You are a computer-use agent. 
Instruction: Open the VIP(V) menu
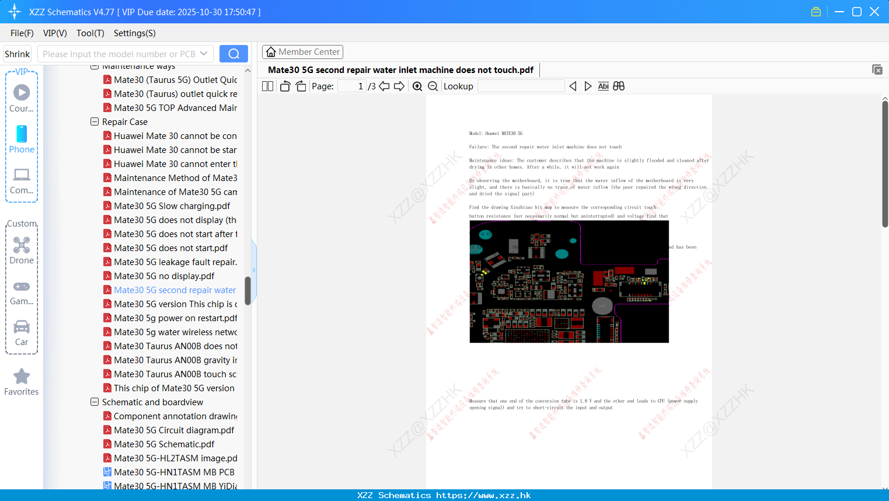(55, 33)
